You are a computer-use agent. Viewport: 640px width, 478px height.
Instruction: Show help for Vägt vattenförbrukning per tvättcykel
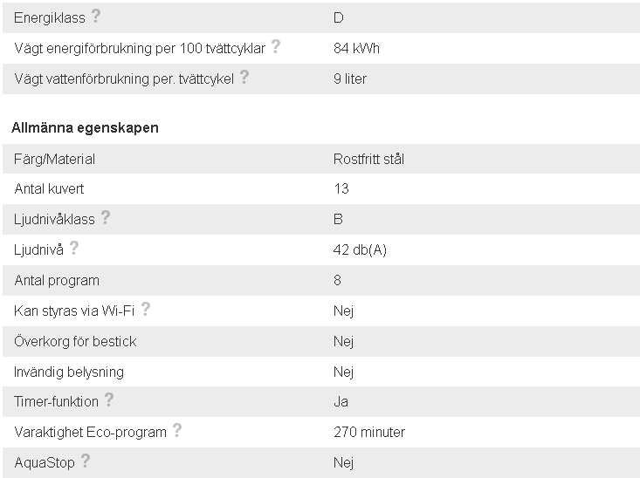(244, 77)
